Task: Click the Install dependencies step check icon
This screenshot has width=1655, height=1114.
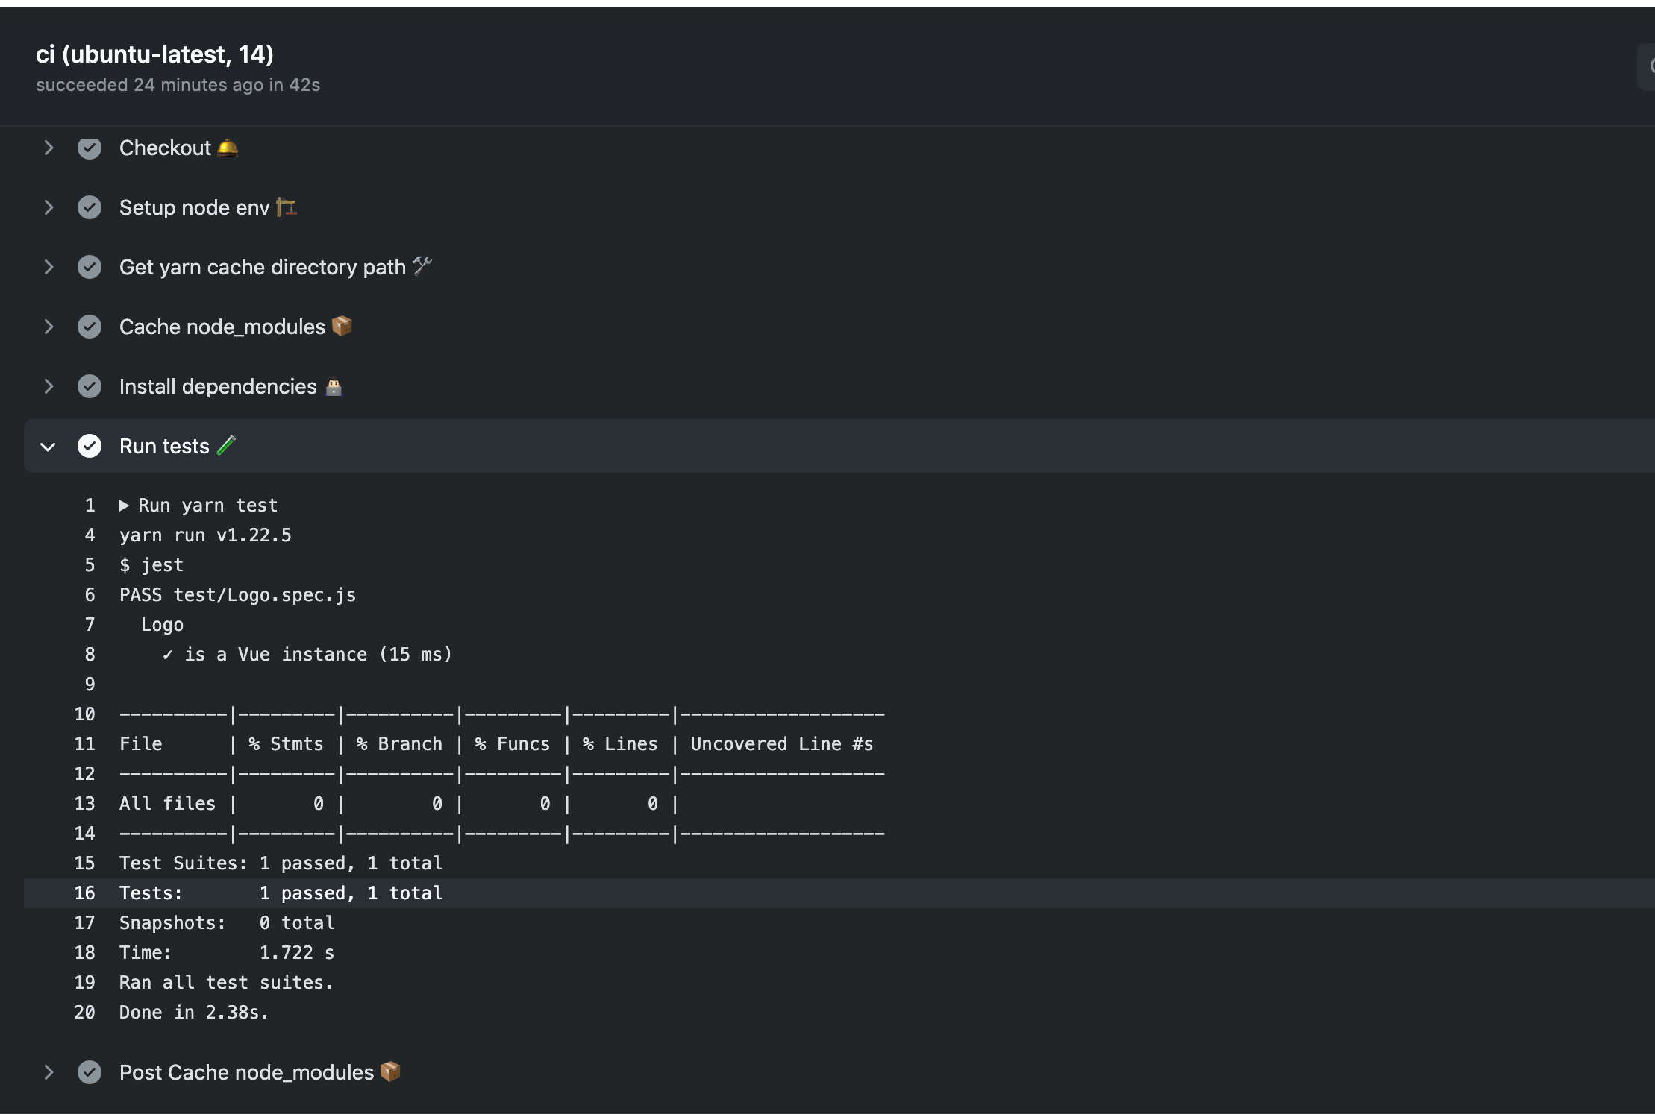Action: pyautogui.click(x=90, y=386)
